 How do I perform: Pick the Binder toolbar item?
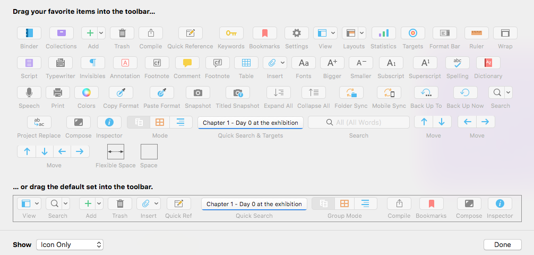29,33
